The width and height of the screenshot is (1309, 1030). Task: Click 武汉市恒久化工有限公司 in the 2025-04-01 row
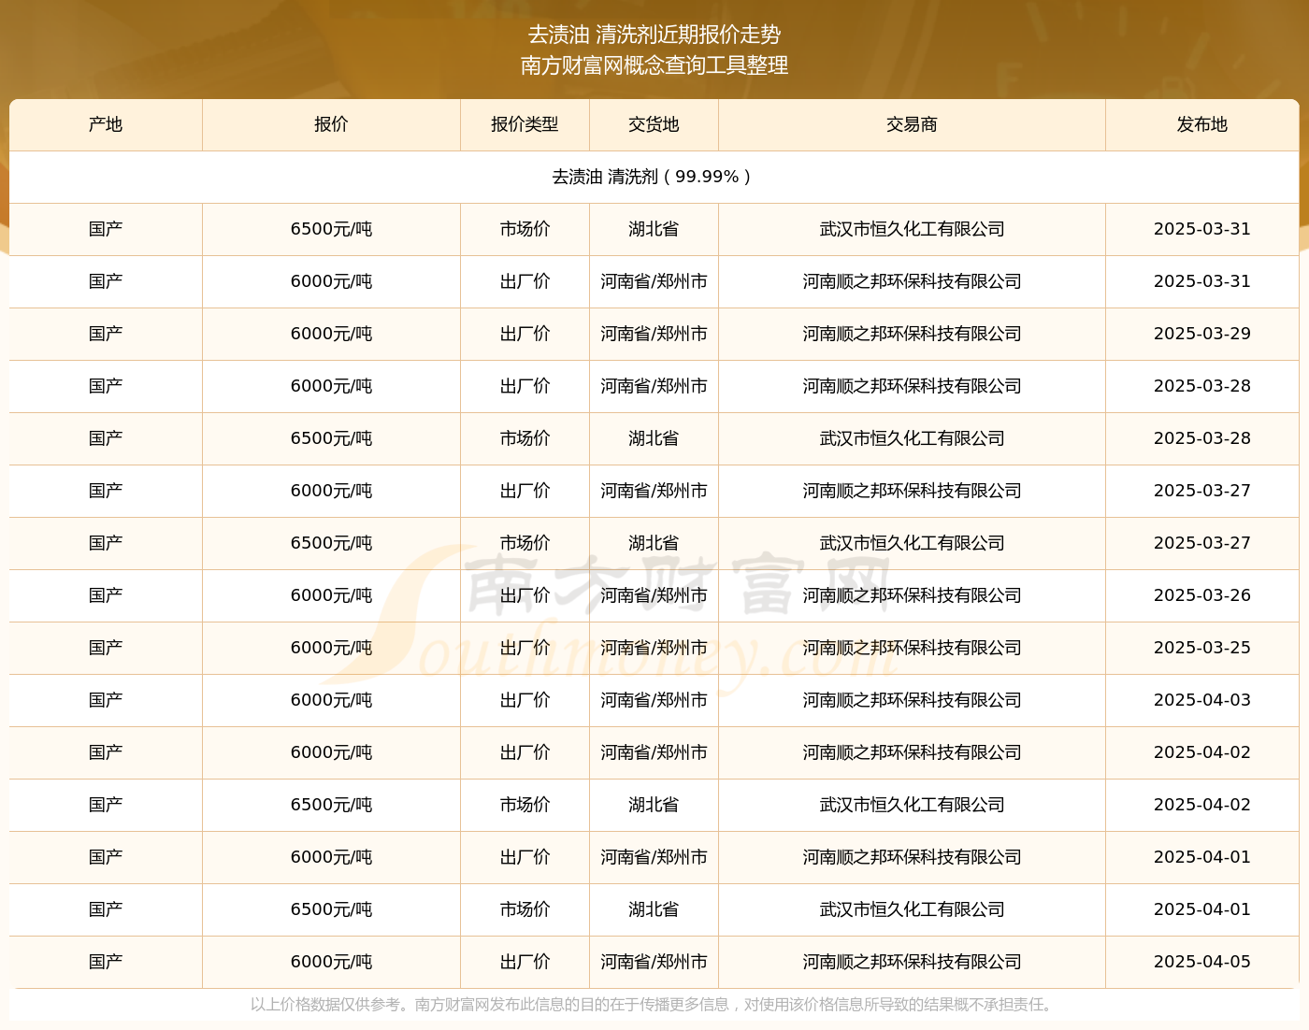pos(912,909)
